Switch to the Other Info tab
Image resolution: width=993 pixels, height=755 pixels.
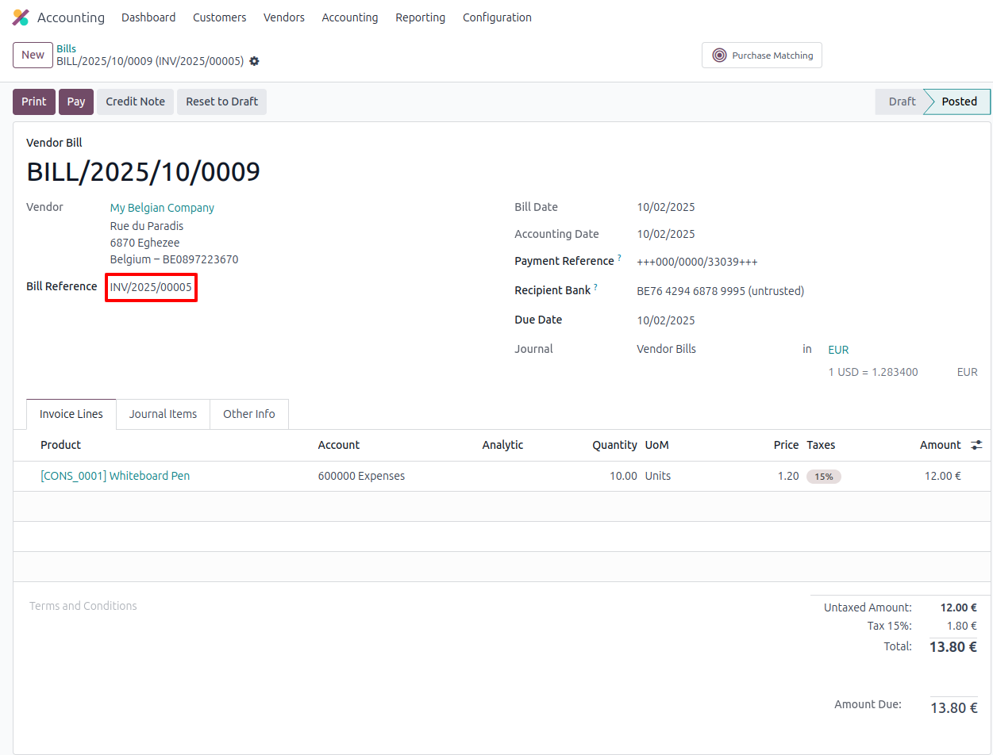[249, 414]
